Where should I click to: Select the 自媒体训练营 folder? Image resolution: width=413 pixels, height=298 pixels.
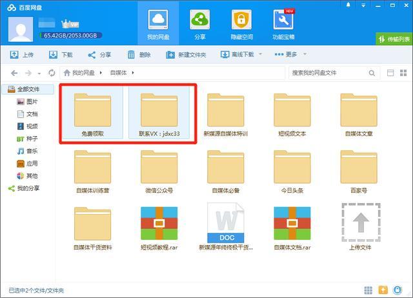(92, 172)
